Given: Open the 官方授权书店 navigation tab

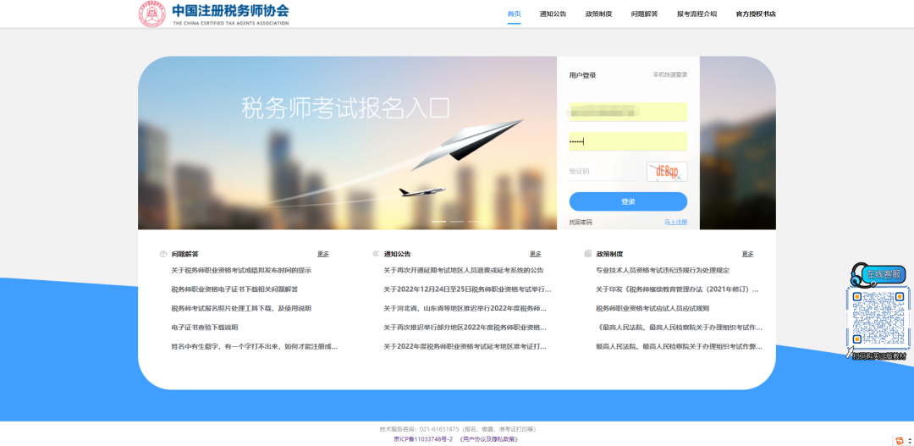Looking at the screenshot, I should (x=756, y=14).
